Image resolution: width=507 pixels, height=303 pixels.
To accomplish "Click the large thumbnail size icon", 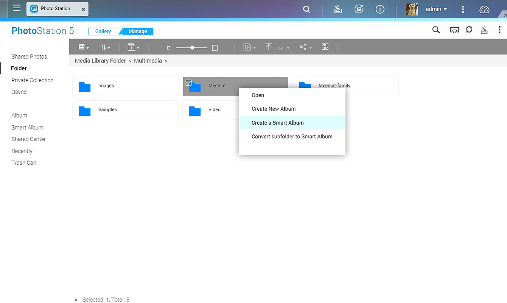I will 215,48.
